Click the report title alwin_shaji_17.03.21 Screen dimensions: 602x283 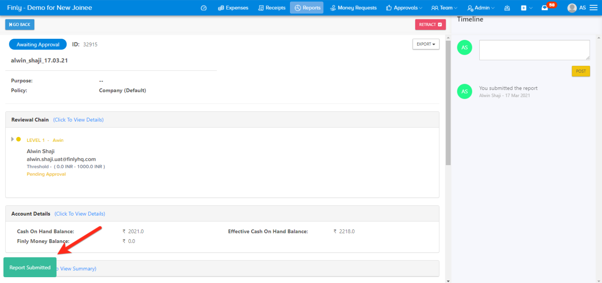click(39, 61)
